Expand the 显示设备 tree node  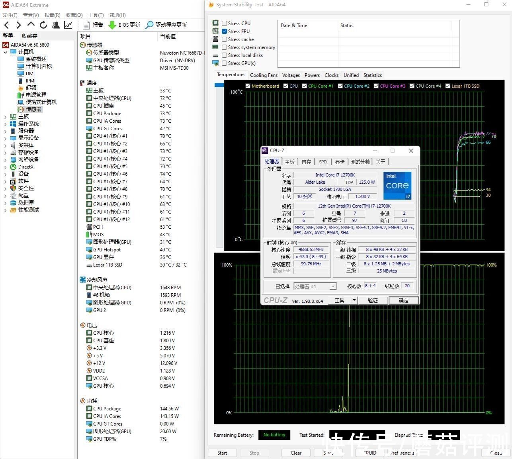[5, 138]
